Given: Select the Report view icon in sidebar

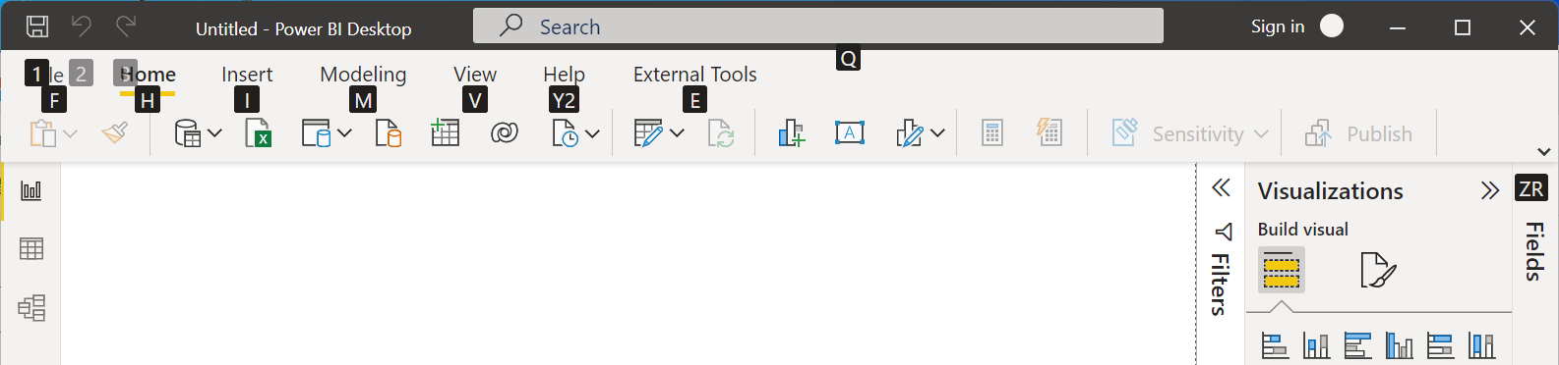Looking at the screenshot, I should [31, 190].
